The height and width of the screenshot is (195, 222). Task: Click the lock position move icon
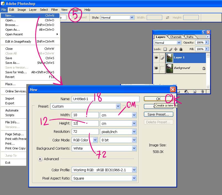pos(176,49)
